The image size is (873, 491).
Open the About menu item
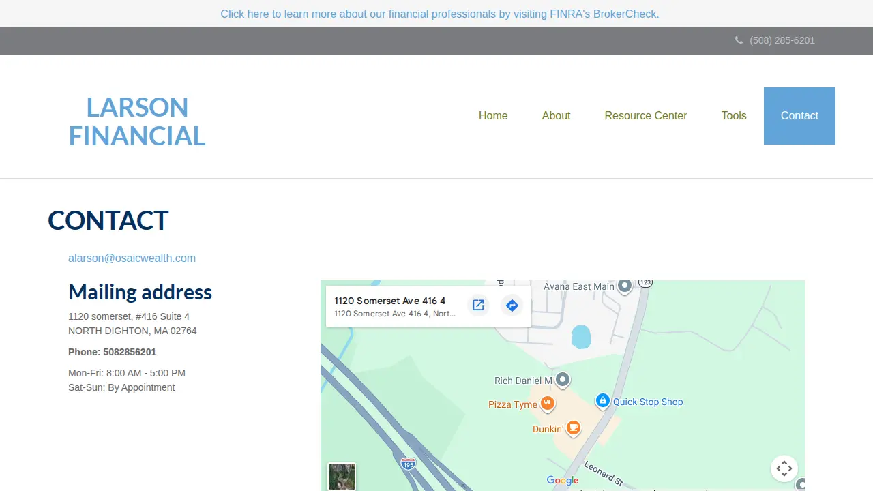[x=556, y=116]
